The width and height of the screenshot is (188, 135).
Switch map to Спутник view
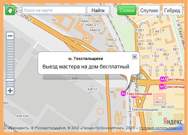coord(149,10)
